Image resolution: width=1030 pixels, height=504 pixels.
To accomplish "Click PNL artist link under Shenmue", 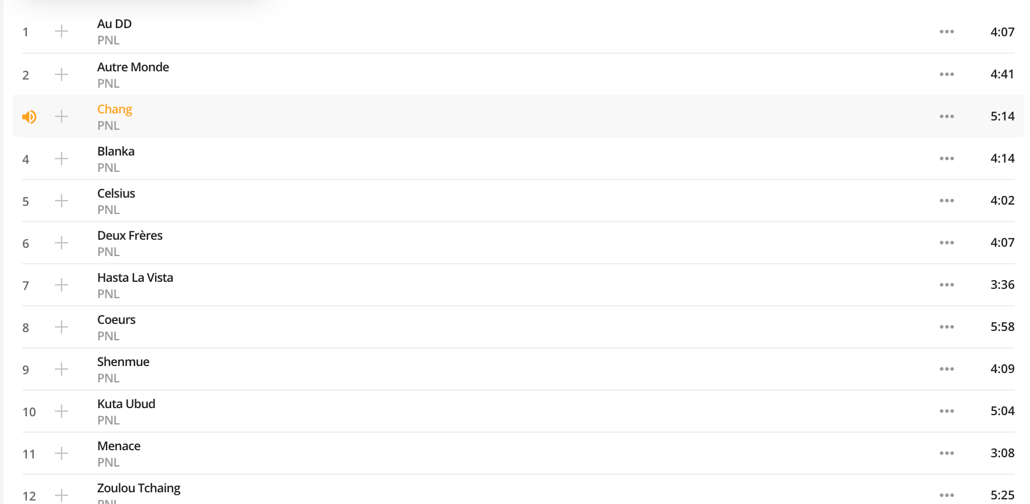I will [108, 378].
